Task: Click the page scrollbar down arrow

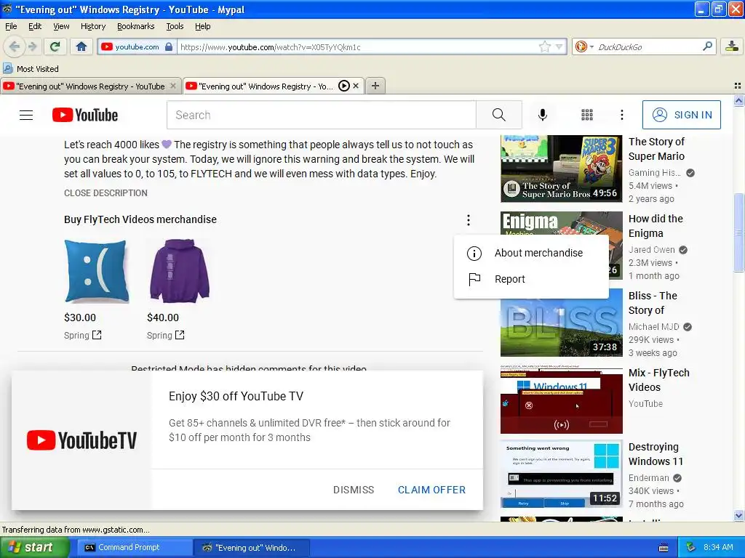Action: click(x=738, y=515)
